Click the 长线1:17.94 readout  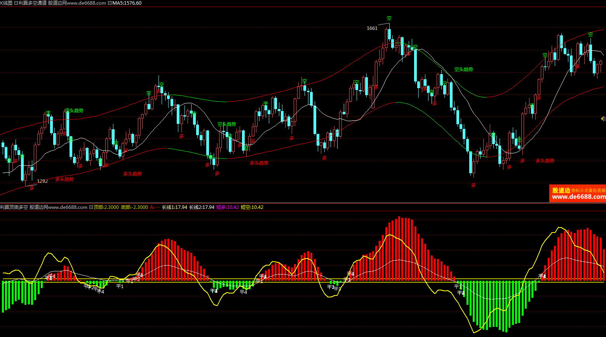[174, 207]
